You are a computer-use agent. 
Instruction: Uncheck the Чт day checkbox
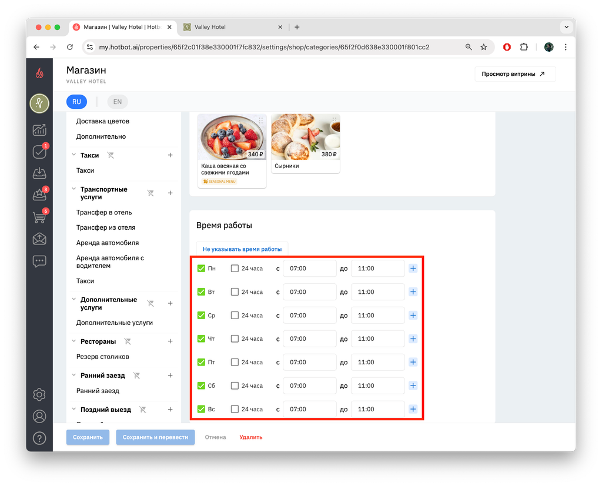click(x=201, y=338)
